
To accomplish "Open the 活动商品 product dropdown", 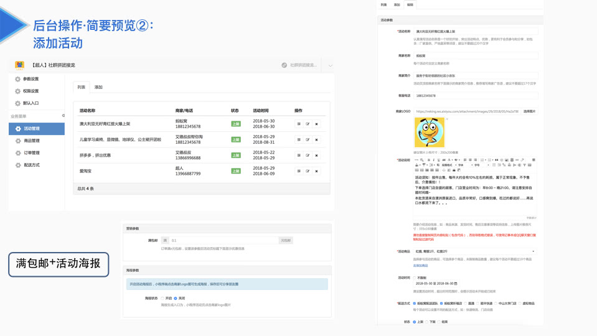I will coord(475,251).
